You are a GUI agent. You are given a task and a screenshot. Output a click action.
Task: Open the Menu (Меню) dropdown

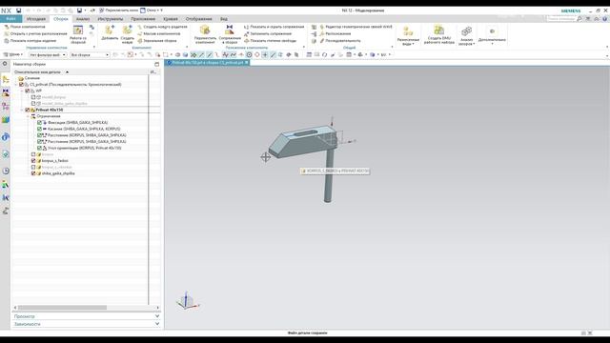[12, 55]
